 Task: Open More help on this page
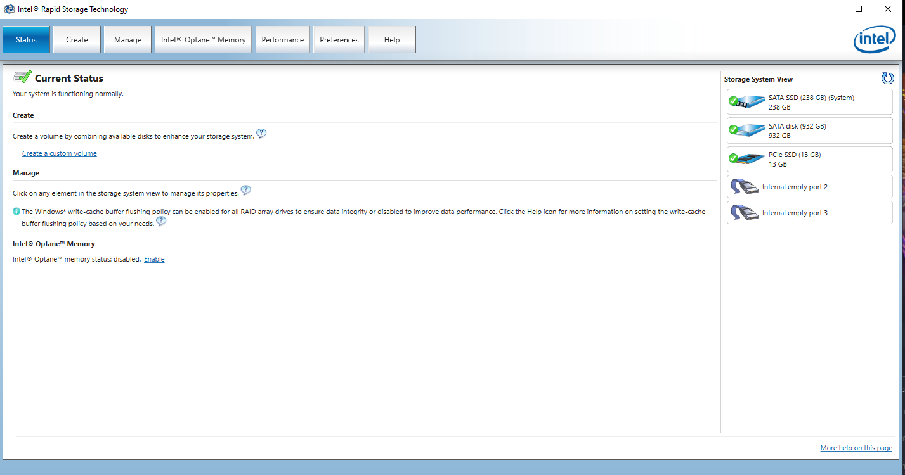[x=856, y=448]
